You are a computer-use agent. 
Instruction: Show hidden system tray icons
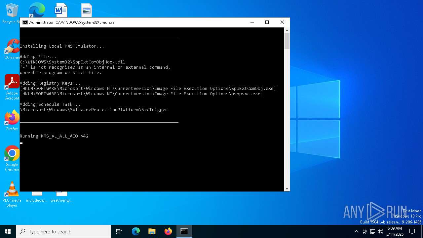(x=356, y=231)
